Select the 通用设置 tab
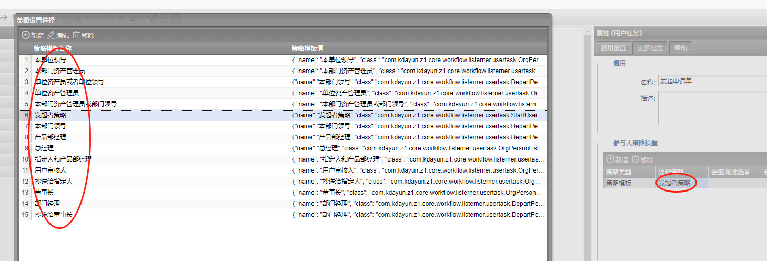The image size is (767, 261). click(x=613, y=48)
